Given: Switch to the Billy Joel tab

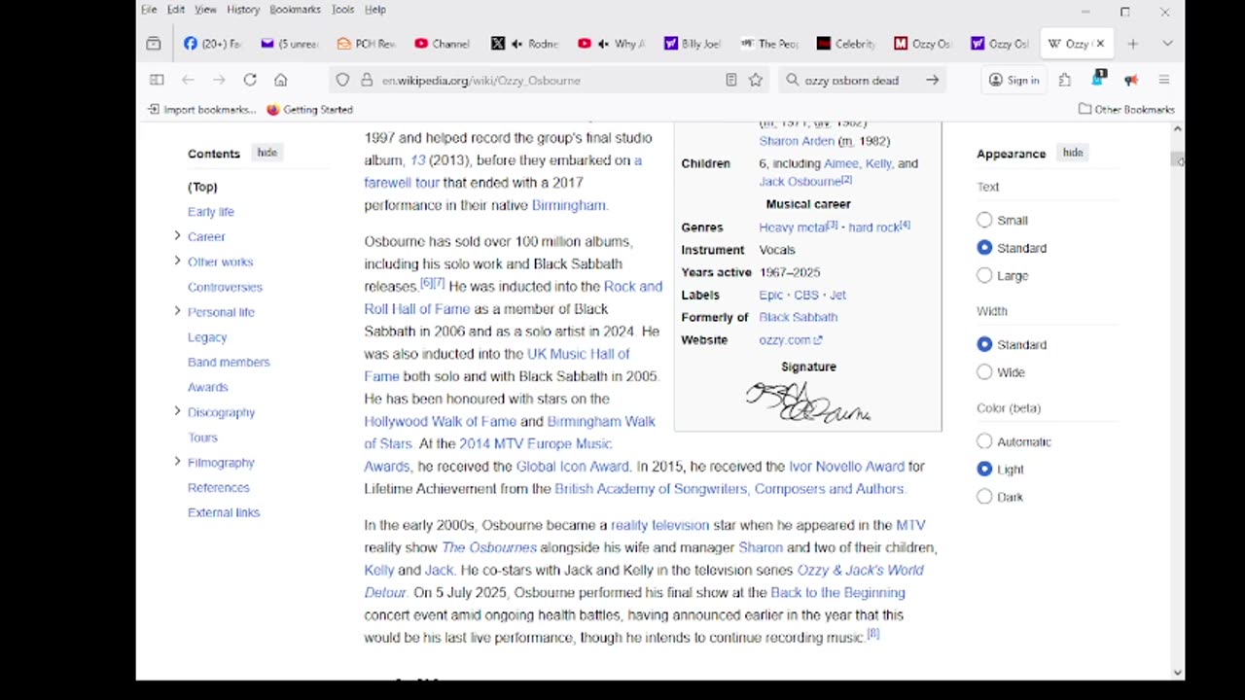Looking at the screenshot, I should (x=693, y=44).
